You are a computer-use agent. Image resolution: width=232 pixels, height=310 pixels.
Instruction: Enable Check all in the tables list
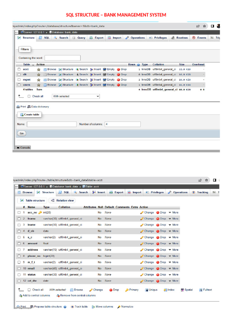[29, 96]
